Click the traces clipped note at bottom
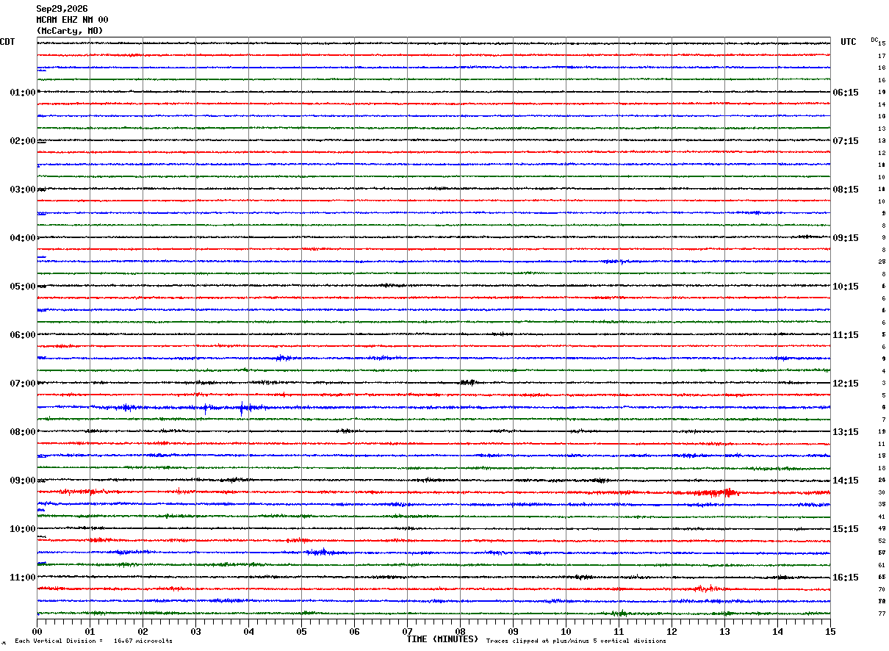 (x=576, y=641)
